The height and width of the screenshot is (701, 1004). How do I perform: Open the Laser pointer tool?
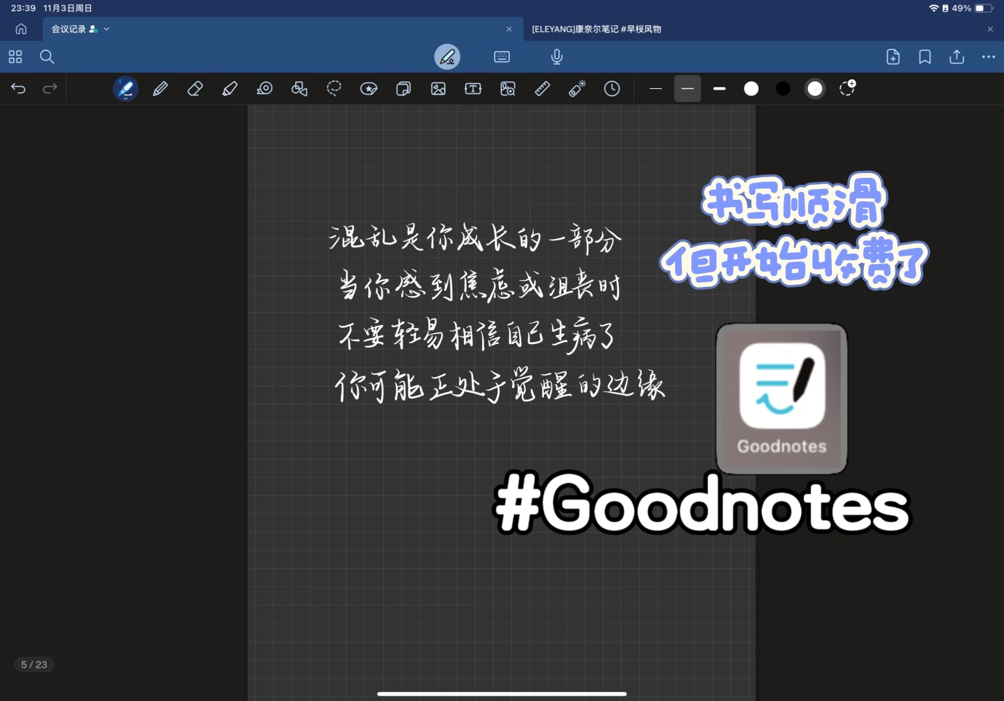(x=577, y=88)
